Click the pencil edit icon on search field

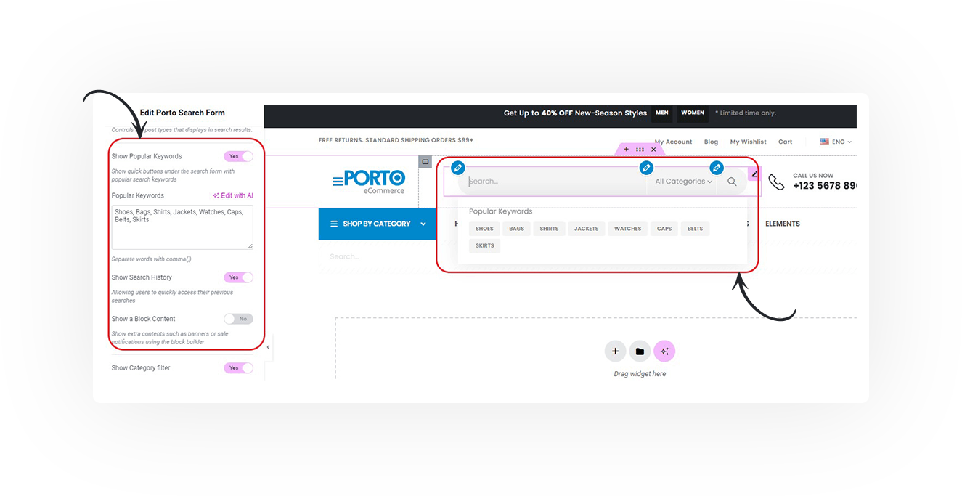pos(457,168)
